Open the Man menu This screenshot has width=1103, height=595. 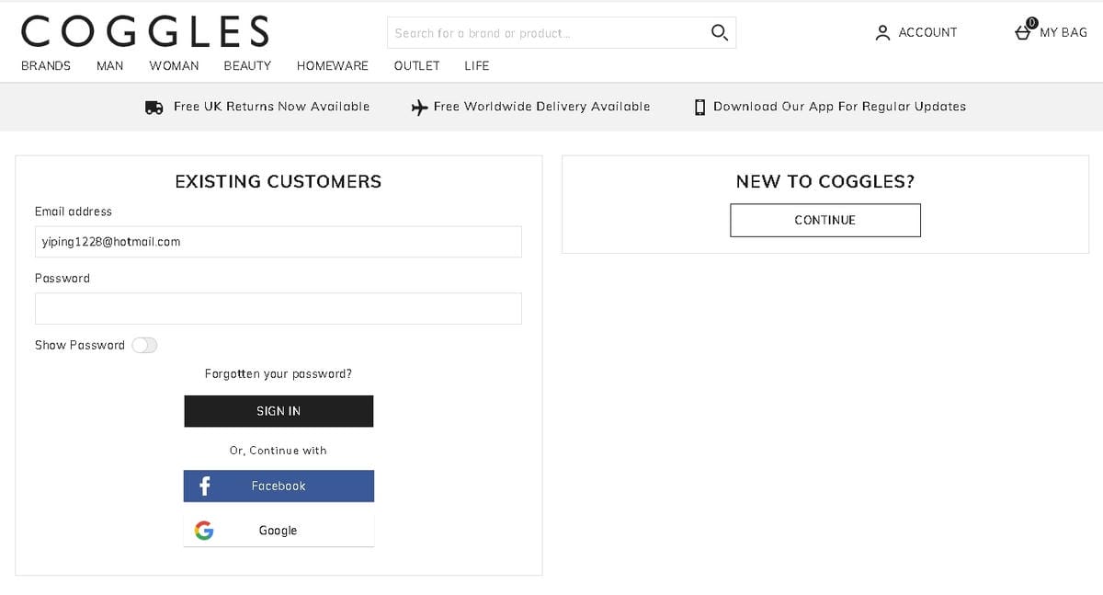109,65
